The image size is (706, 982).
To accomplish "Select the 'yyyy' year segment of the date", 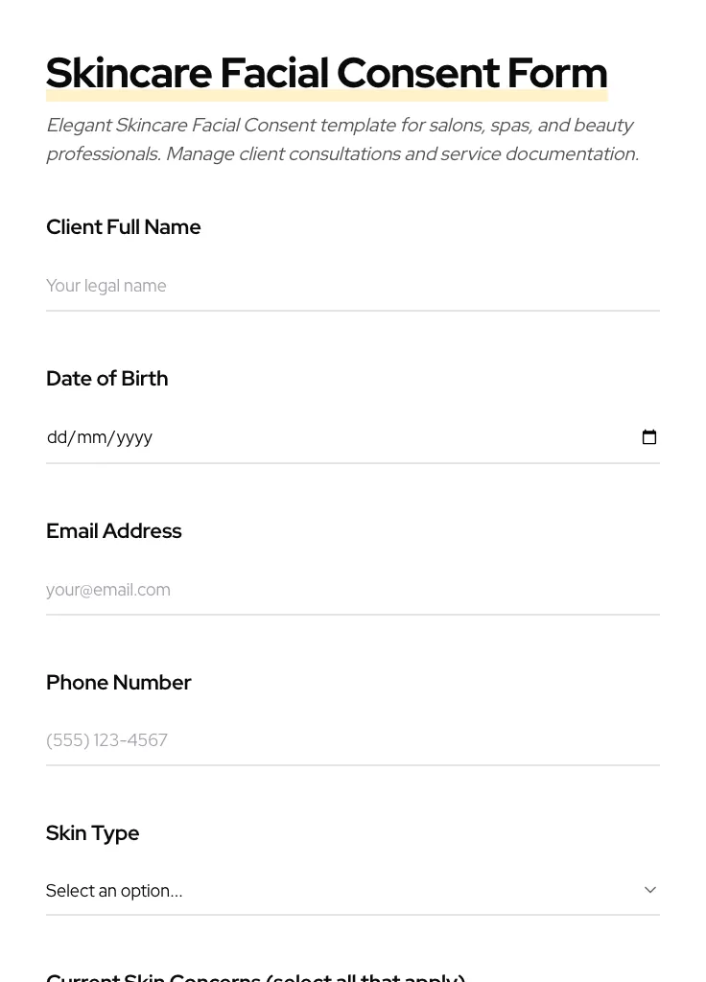I will pyautogui.click(x=134, y=437).
